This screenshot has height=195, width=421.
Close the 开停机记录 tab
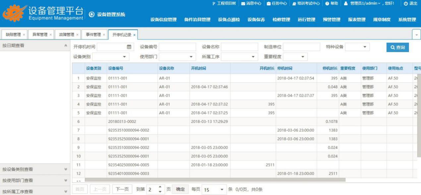135,35
